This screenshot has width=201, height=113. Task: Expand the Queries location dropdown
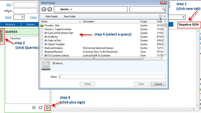[x=71, y=9]
